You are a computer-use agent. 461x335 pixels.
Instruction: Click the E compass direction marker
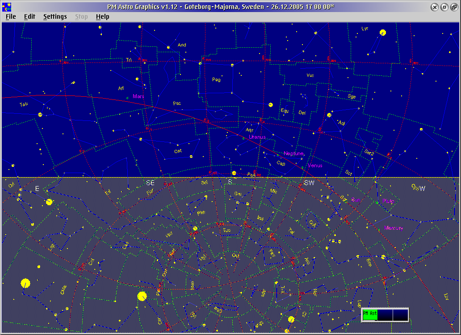[x=37, y=189]
